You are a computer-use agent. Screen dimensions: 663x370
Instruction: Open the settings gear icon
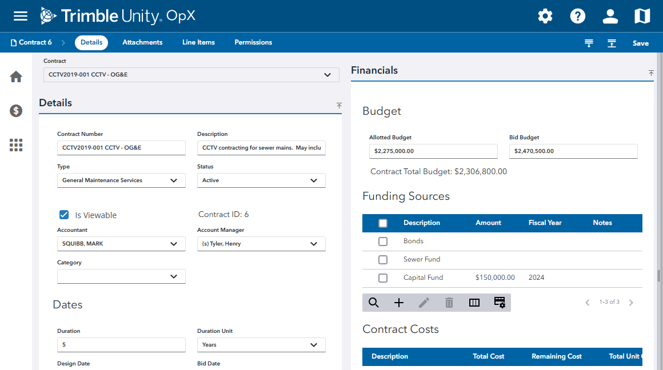tap(545, 16)
